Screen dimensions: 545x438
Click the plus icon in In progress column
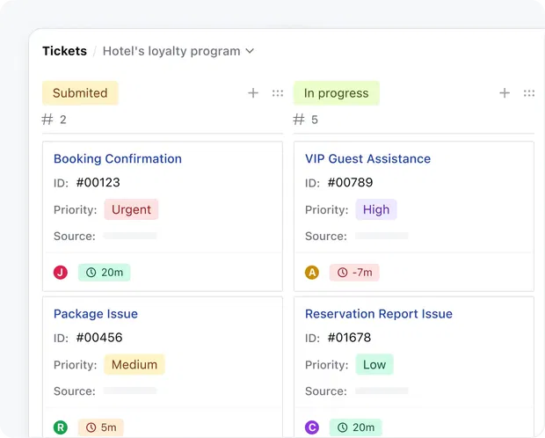coord(505,93)
